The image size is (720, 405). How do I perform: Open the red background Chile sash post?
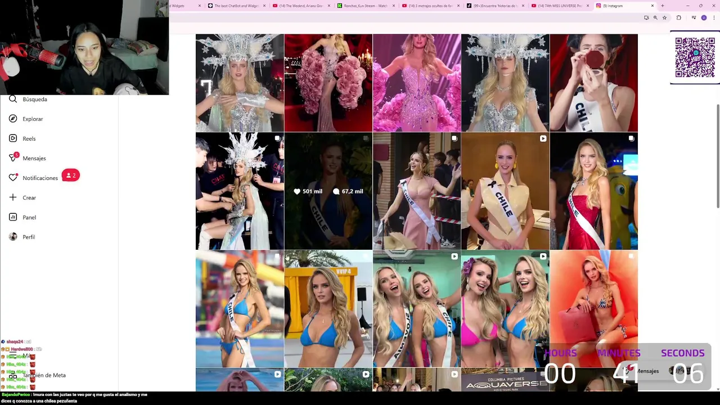593,83
